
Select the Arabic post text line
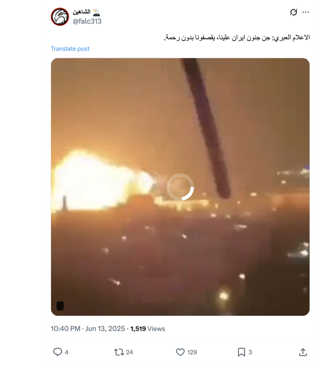pos(237,37)
